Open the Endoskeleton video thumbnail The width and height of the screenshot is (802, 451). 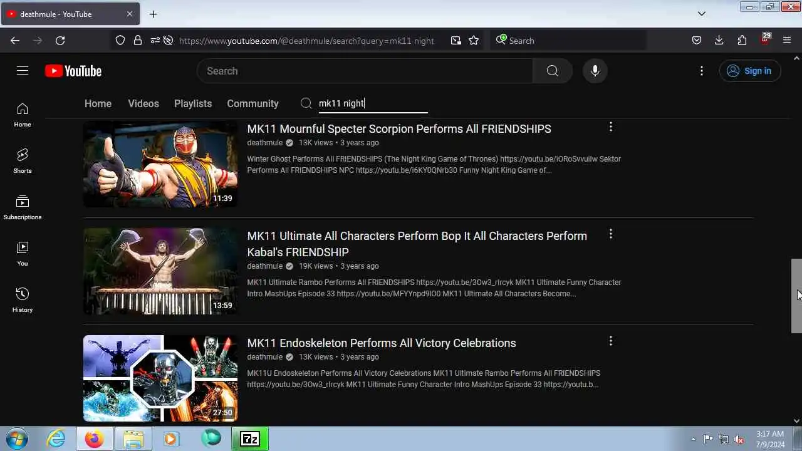(x=160, y=378)
